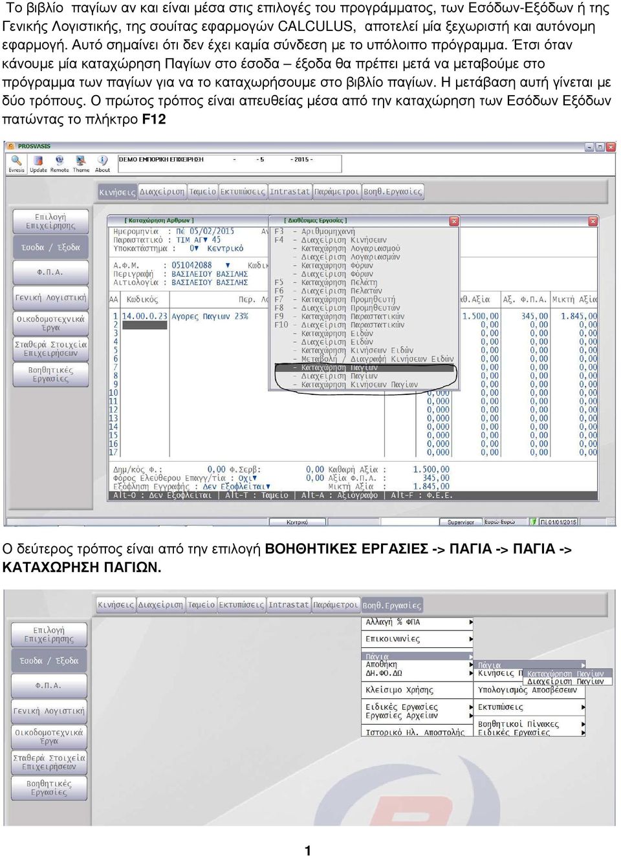This screenshot has height=856, width=621.
Task: Select Διαχείριση tab in the first screenshot
Action: [x=162, y=192]
